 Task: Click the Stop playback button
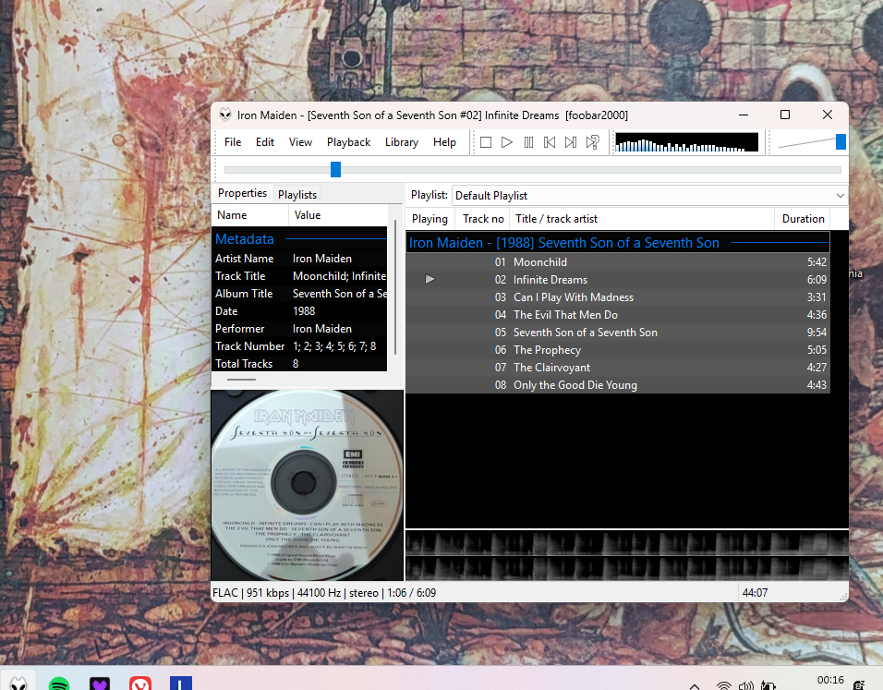tap(486, 142)
